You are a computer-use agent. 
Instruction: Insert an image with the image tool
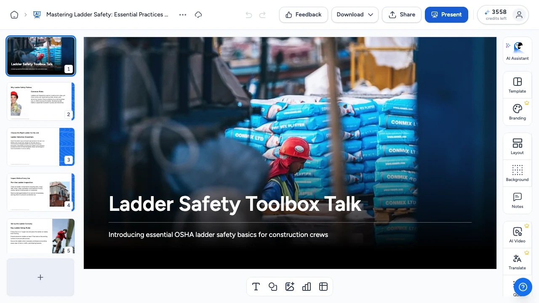[x=290, y=287]
